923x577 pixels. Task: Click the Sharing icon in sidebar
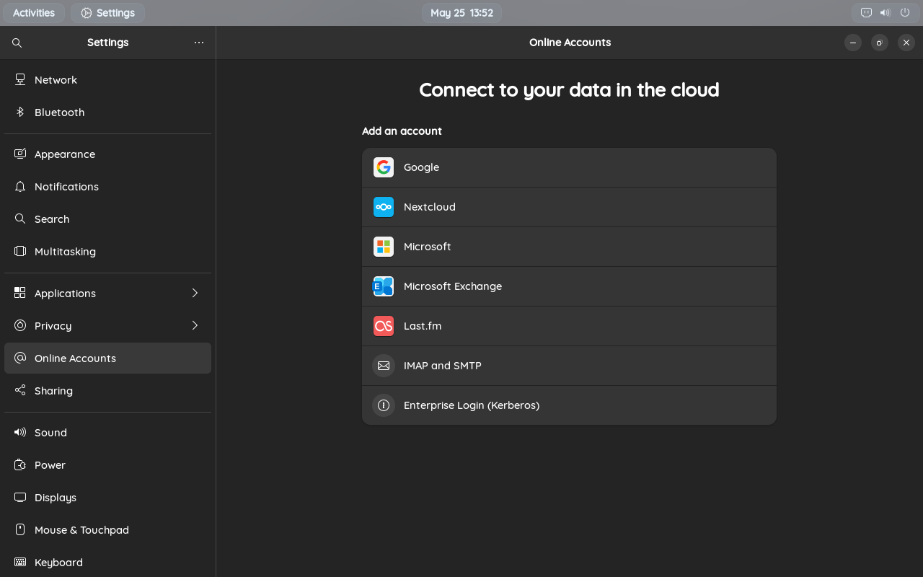20,390
